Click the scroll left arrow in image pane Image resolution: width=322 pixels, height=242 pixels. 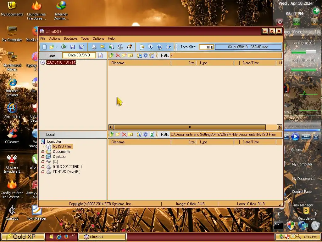(111, 127)
